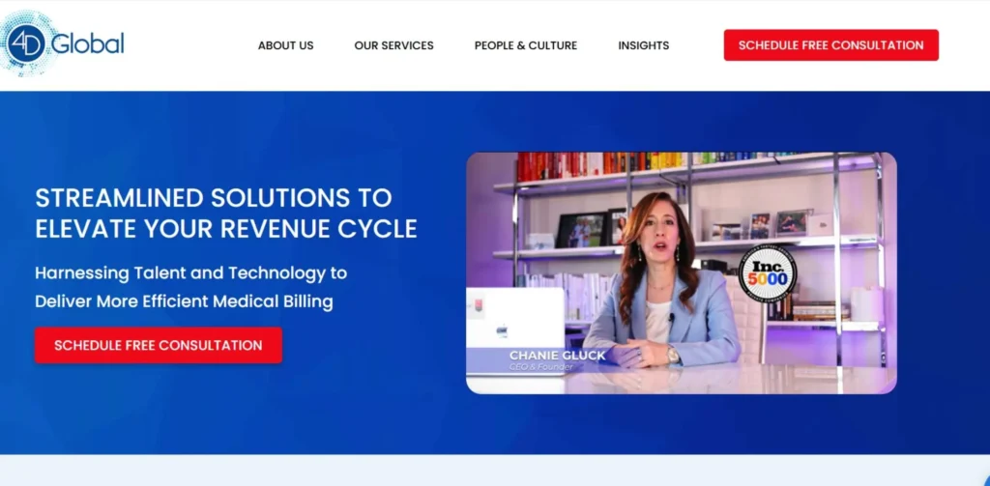Go to People & Culture page
This screenshot has height=486, width=990.
coord(526,45)
